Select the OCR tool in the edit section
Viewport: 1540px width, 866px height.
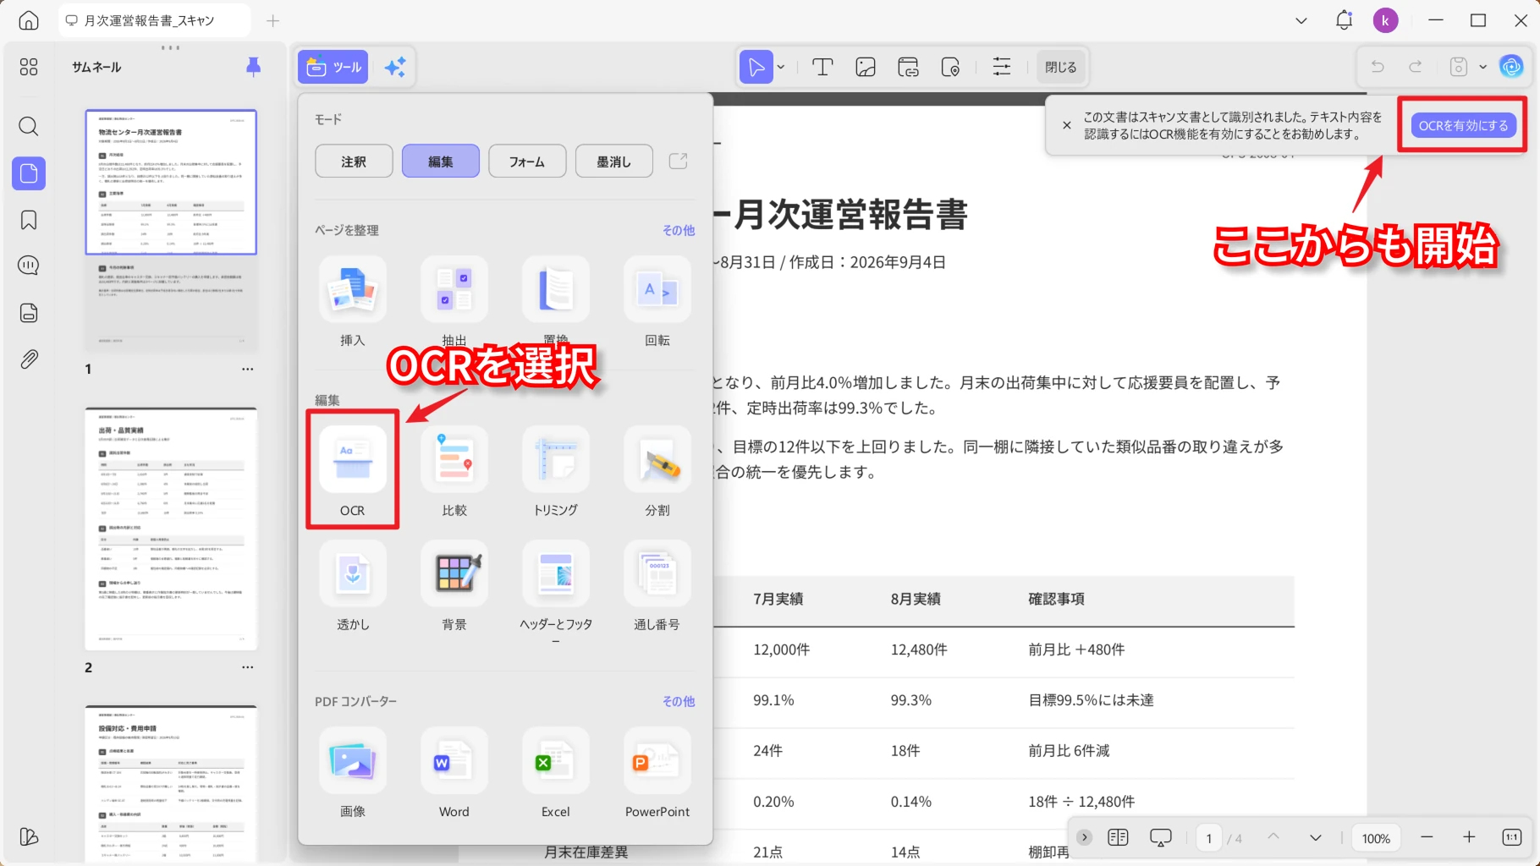[x=353, y=471]
